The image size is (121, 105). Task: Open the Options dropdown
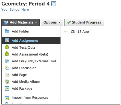[x=52, y=22]
